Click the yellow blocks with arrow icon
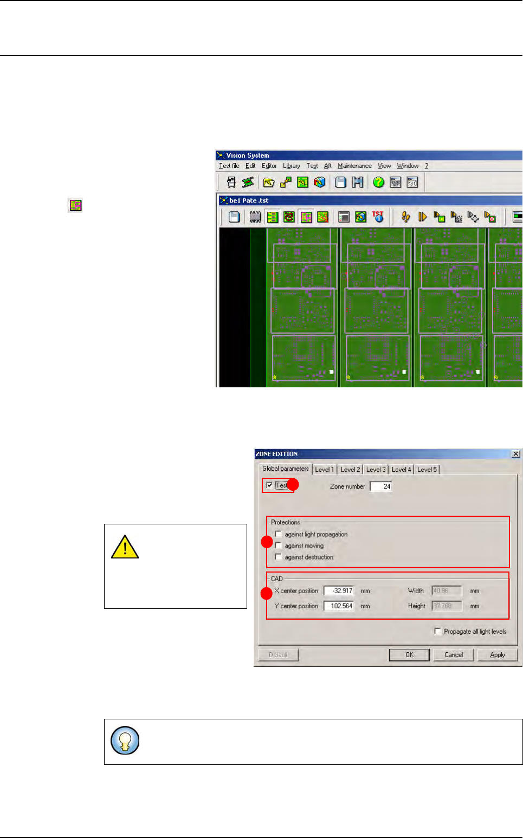The width and height of the screenshot is (523, 838). [x=286, y=183]
